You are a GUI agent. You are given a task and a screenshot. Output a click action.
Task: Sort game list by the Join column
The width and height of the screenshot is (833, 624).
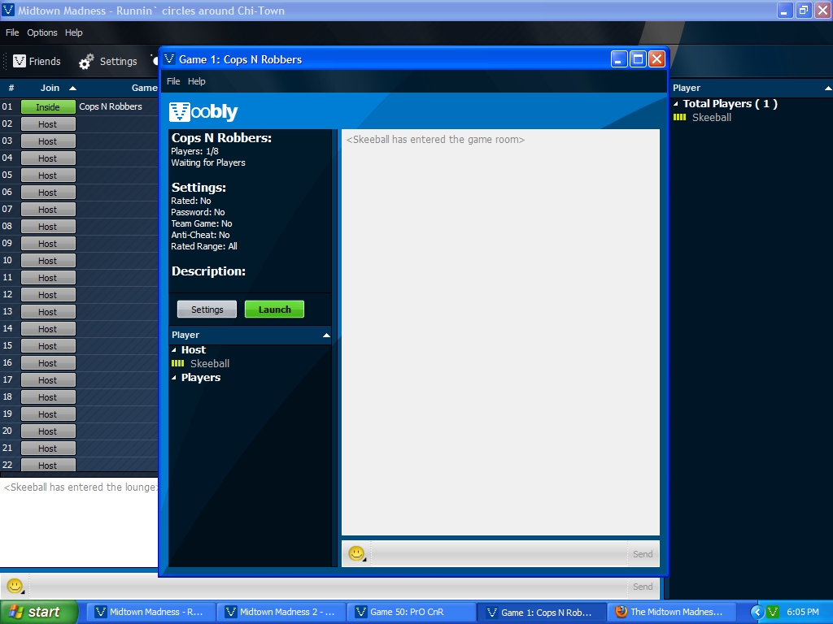pos(50,88)
